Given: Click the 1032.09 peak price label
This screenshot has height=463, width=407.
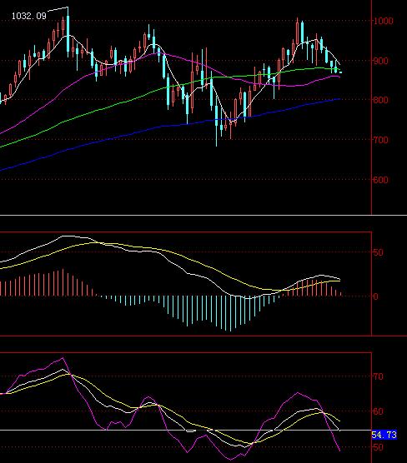Looking at the screenshot, I should click(x=29, y=16).
